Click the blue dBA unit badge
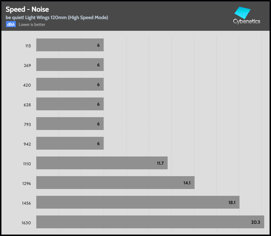This screenshot has width=271, height=236. 11,25
